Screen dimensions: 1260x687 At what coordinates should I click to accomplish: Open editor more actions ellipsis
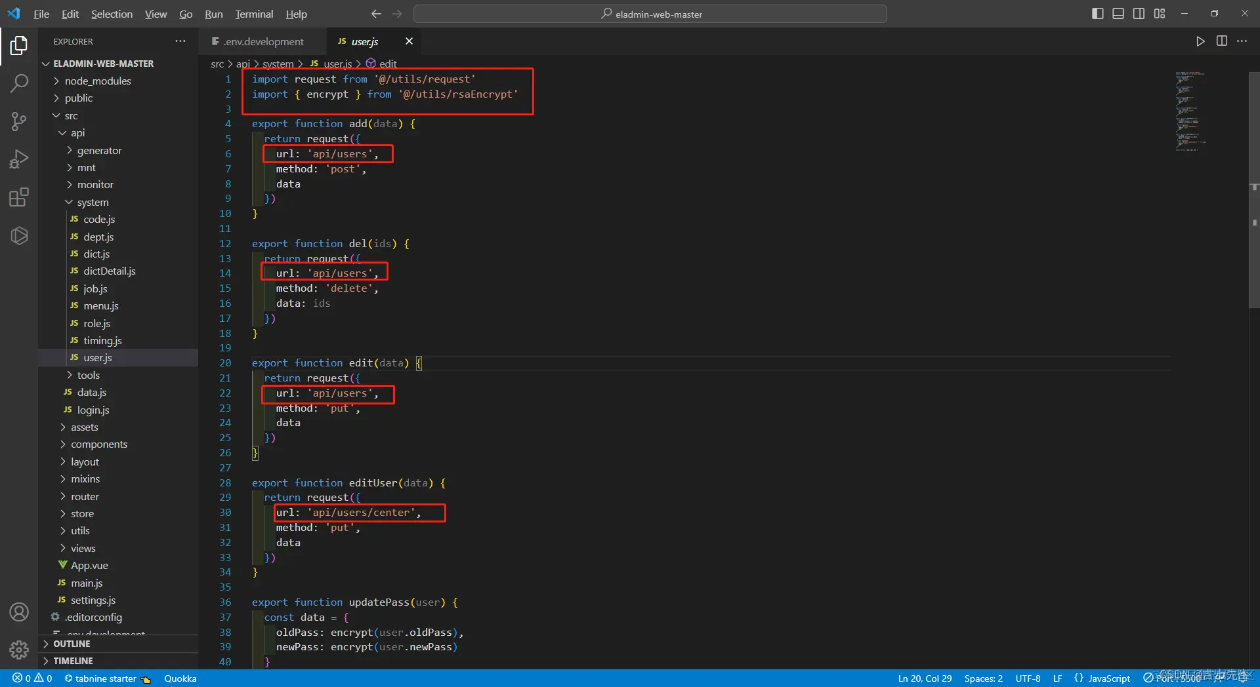1242,41
